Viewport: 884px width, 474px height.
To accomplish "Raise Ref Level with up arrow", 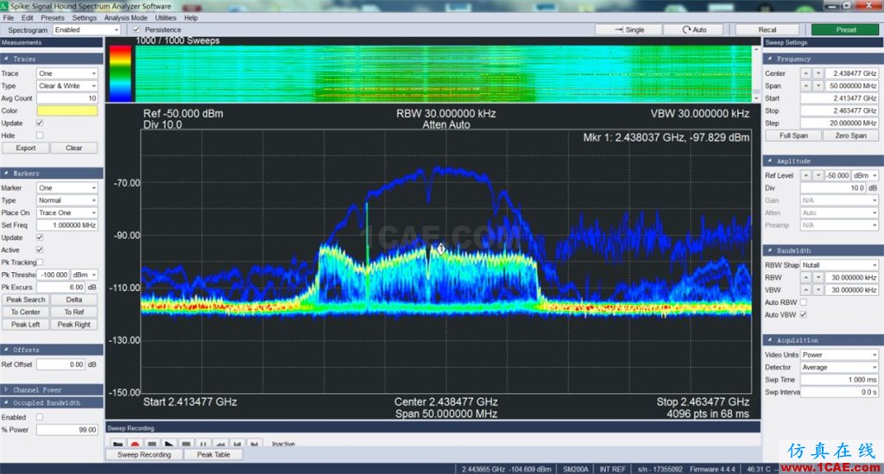I will (805, 175).
